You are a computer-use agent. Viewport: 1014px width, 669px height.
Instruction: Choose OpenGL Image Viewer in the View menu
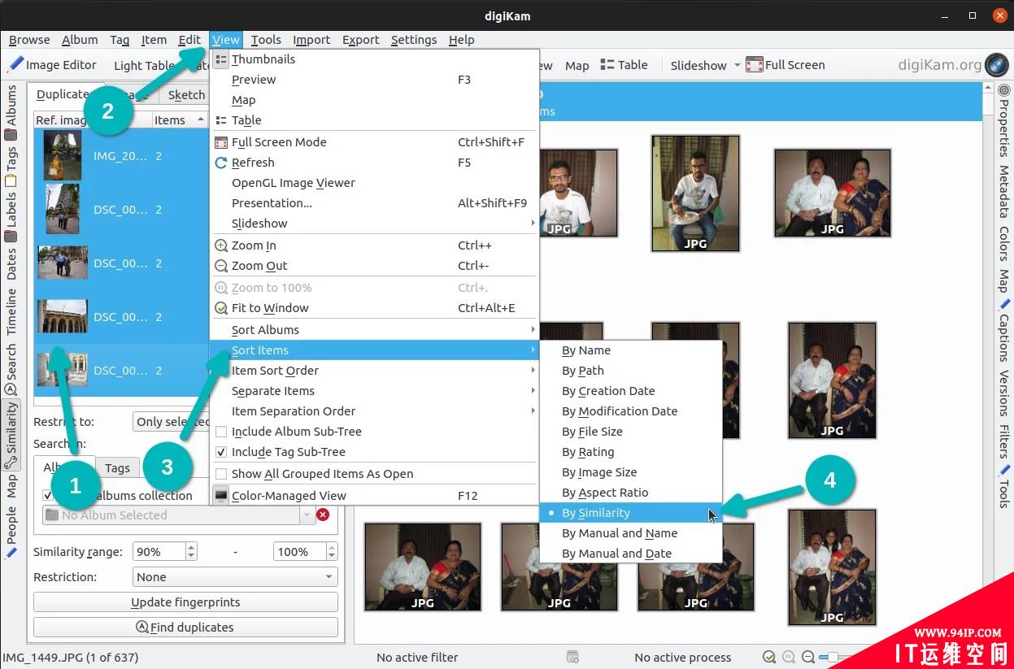pyautogui.click(x=375, y=183)
